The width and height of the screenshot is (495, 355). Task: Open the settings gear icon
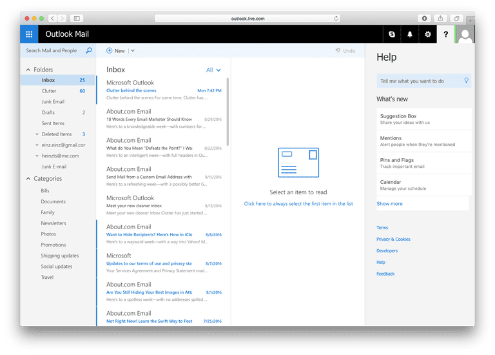[x=427, y=34]
